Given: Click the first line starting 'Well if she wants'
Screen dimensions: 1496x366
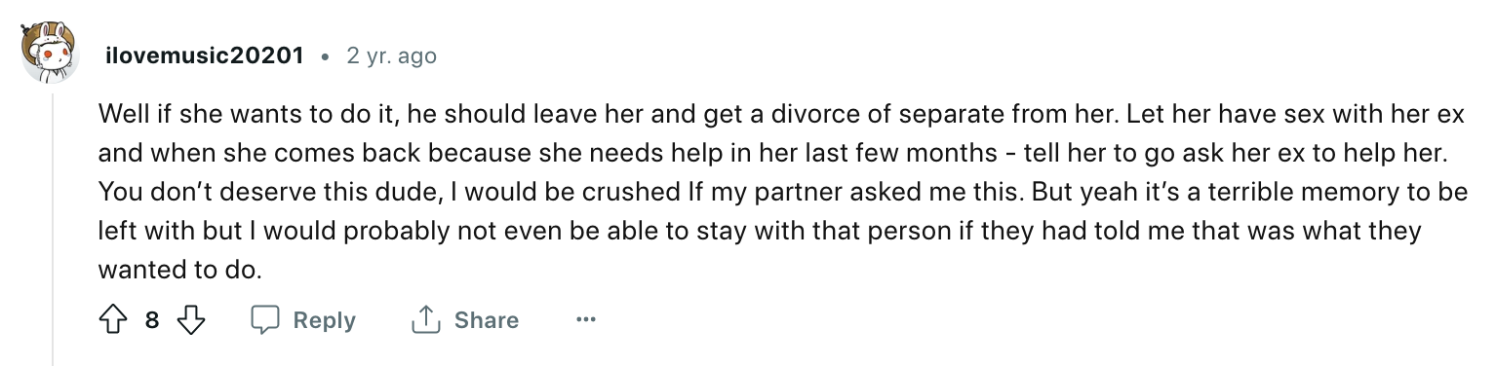Looking at the screenshot, I should point(781,114).
